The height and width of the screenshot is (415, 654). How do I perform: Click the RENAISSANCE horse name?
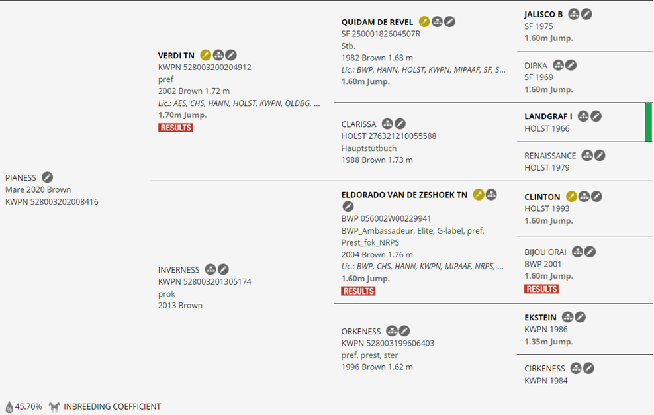pyautogui.click(x=550, y=156)
